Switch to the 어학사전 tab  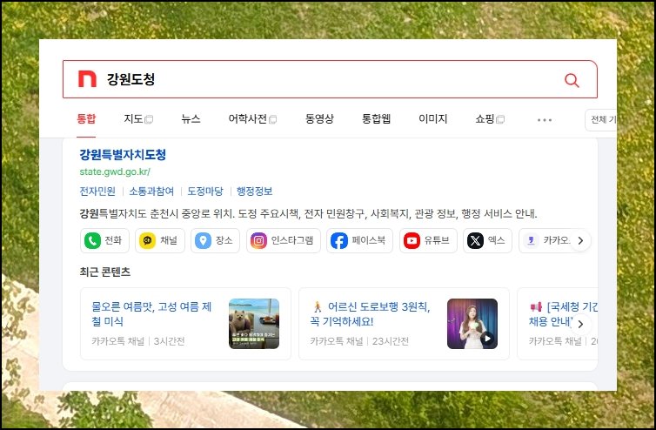248,119
